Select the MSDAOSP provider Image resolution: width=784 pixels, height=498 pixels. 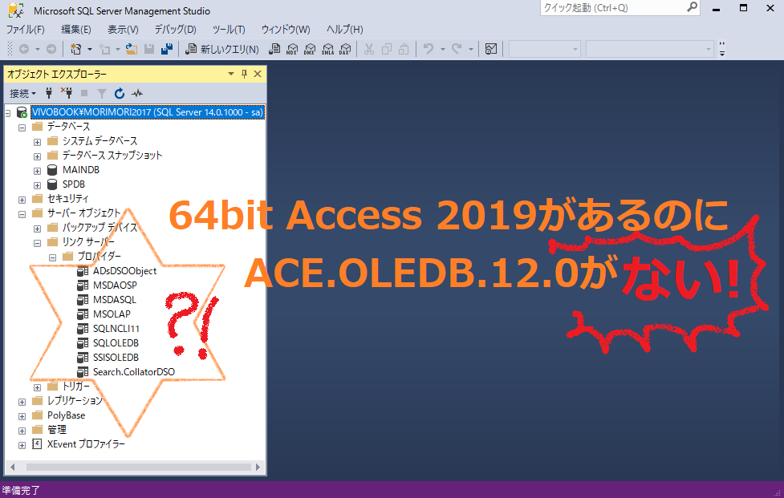(115, 285)
